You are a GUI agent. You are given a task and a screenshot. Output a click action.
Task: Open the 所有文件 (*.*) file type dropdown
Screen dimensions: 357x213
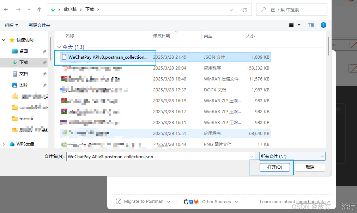point(292,156)
